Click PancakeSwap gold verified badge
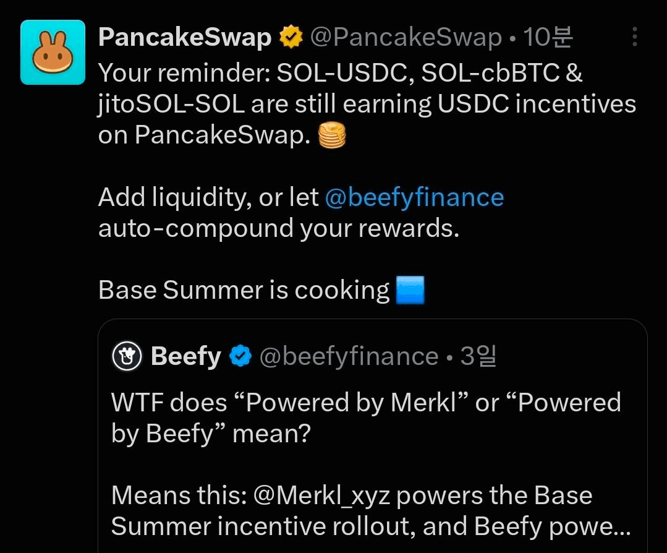The width and height of the screenshot is (667, 553). tap(291, 36)
